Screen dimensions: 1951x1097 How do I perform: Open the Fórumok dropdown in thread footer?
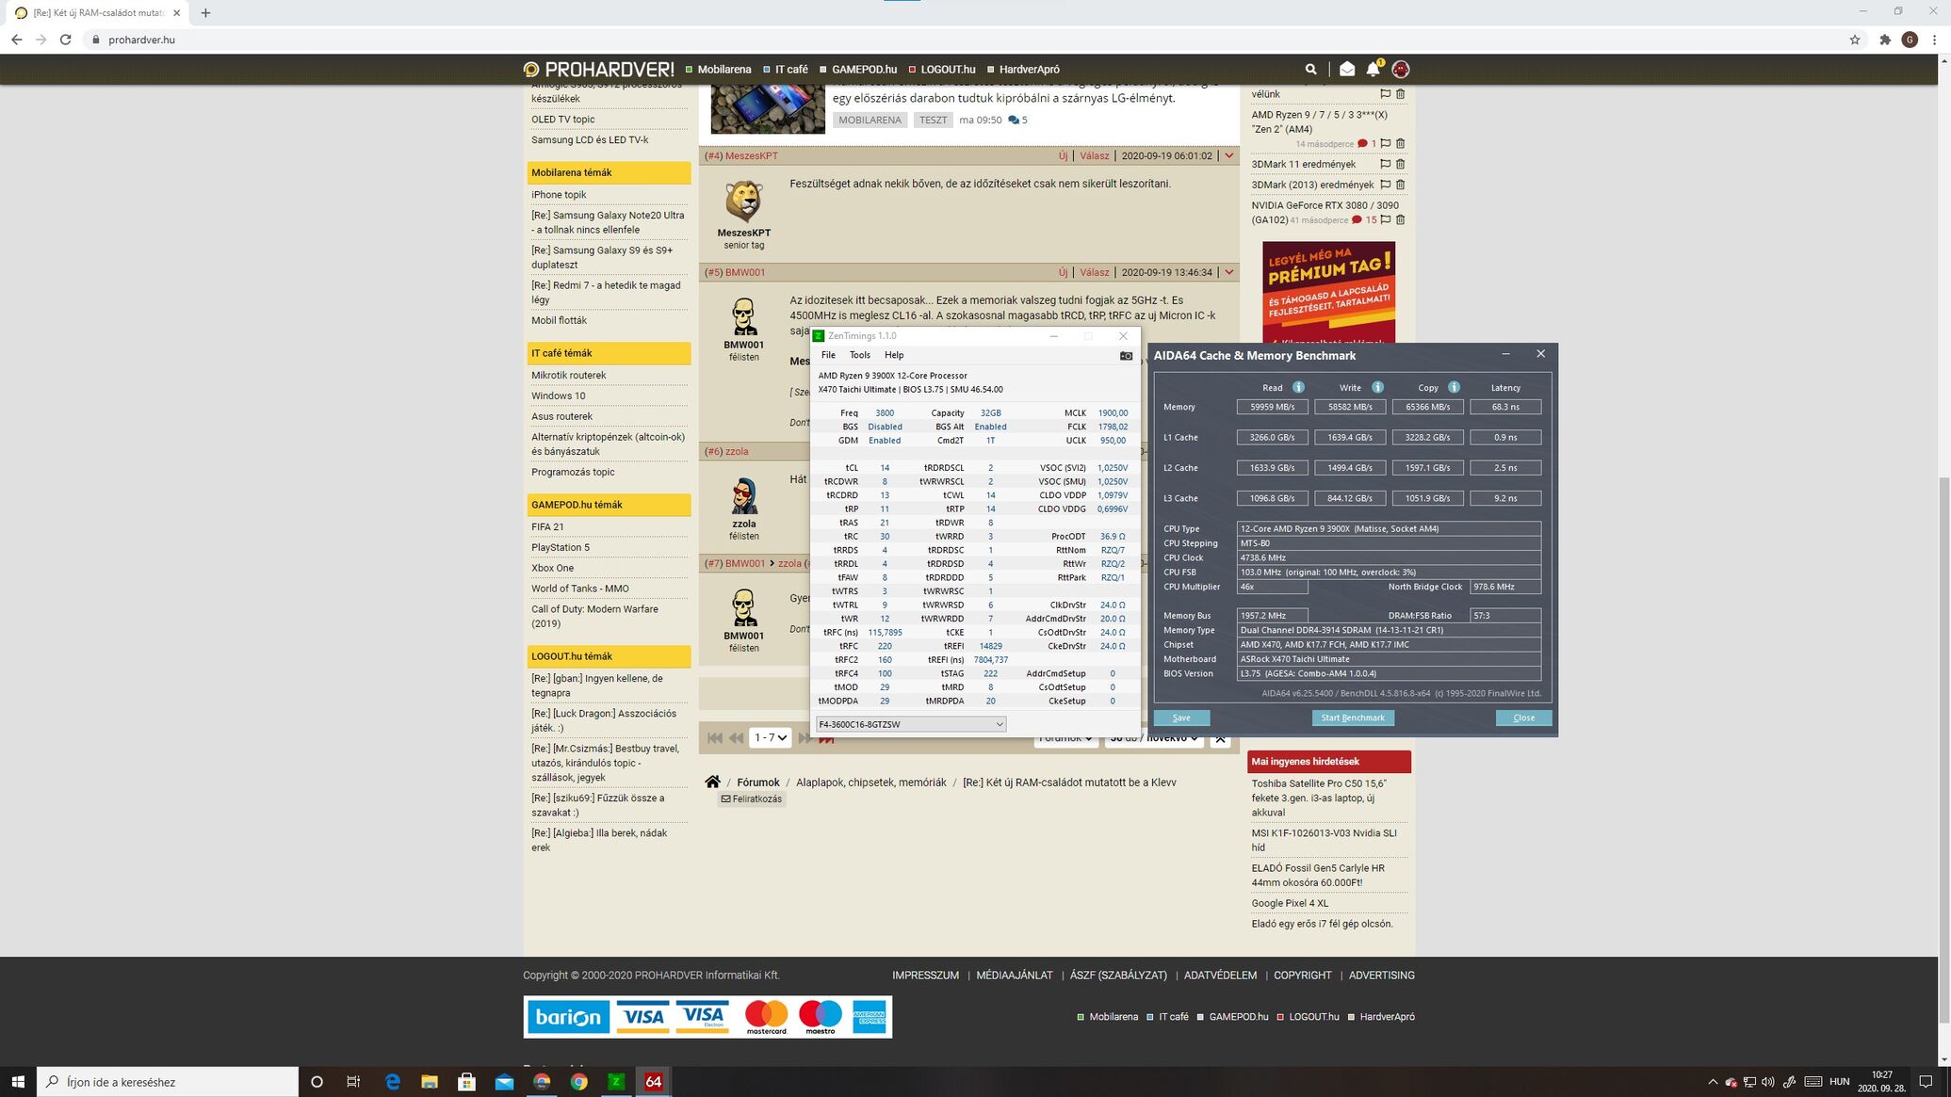coord(1065,738)
